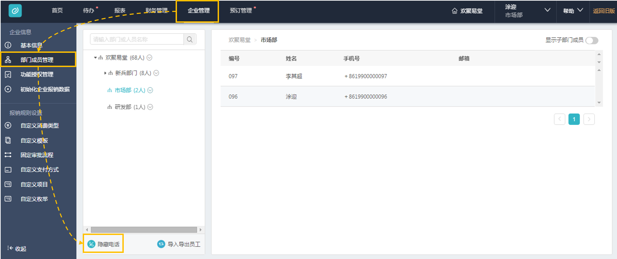Select the 市场部 (2人) tree item
Viewport: 617px width, 259px height.
coord(130,90)
